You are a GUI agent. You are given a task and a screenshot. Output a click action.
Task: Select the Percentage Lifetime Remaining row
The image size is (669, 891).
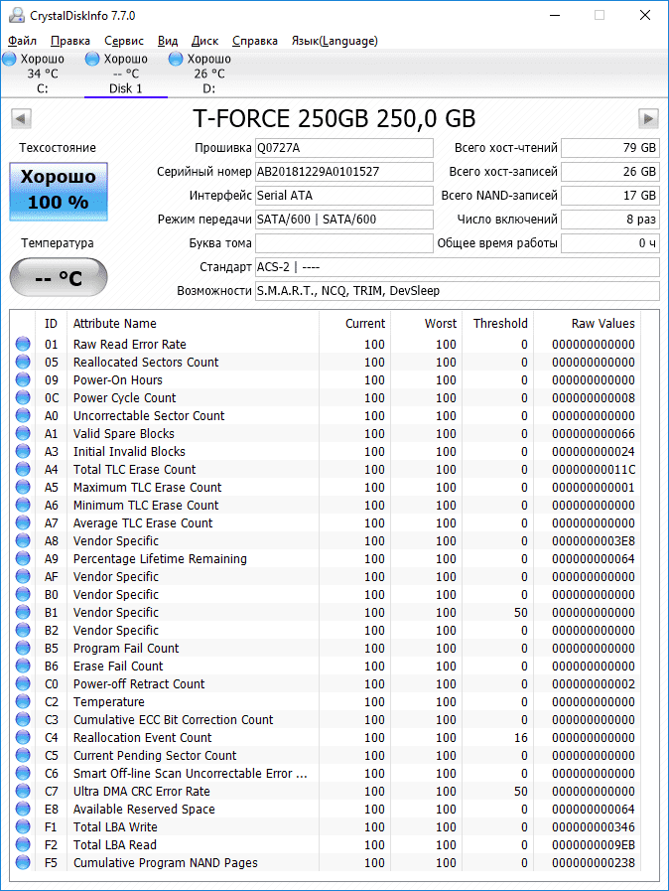pos(160,559)
